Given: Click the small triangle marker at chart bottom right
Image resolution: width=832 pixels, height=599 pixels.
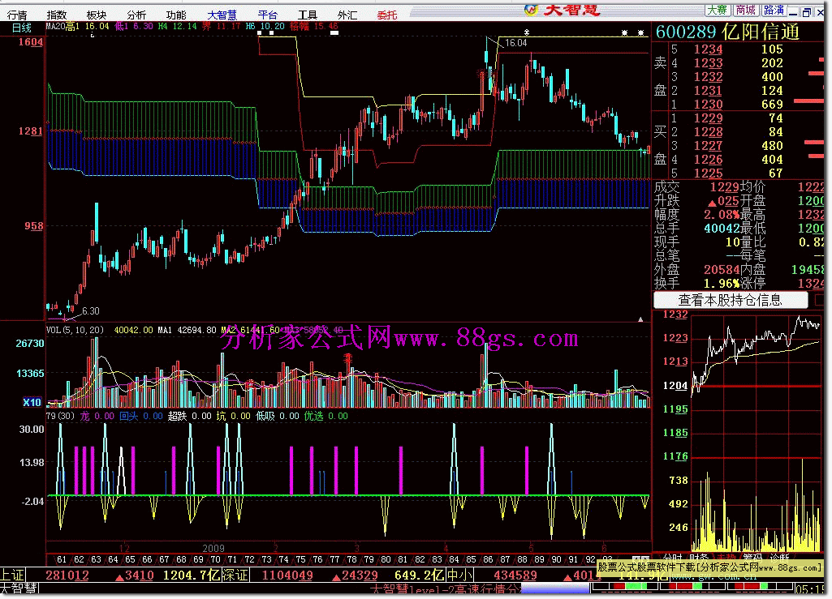Looking at the screenshot, I should (640, 319).
